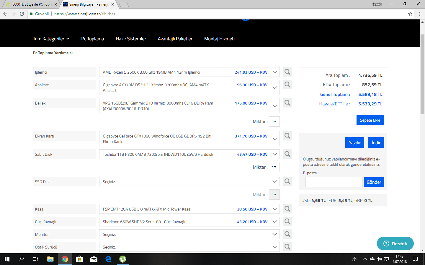The width and height of the screenshot is (425, 265).
Task: Open the SSD Disk search icon
Action: (287, 181)
